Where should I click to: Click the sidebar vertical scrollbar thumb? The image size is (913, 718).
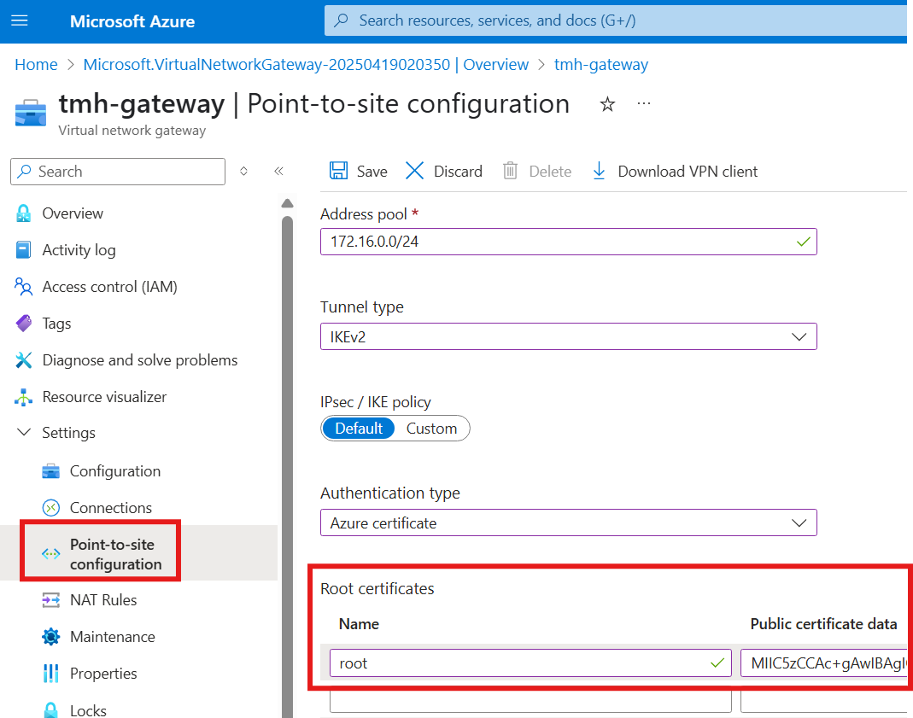287,465
